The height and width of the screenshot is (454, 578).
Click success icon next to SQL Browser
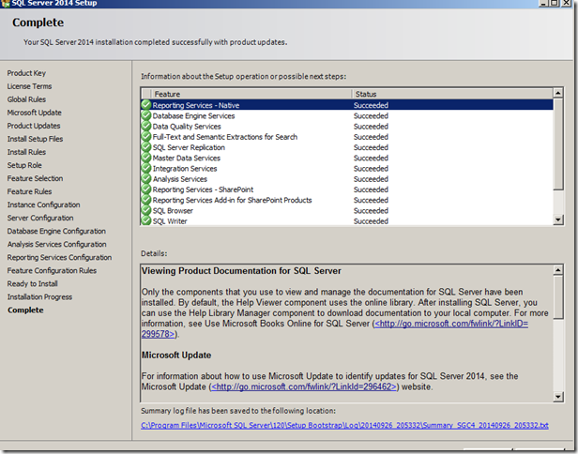point(146,211)
